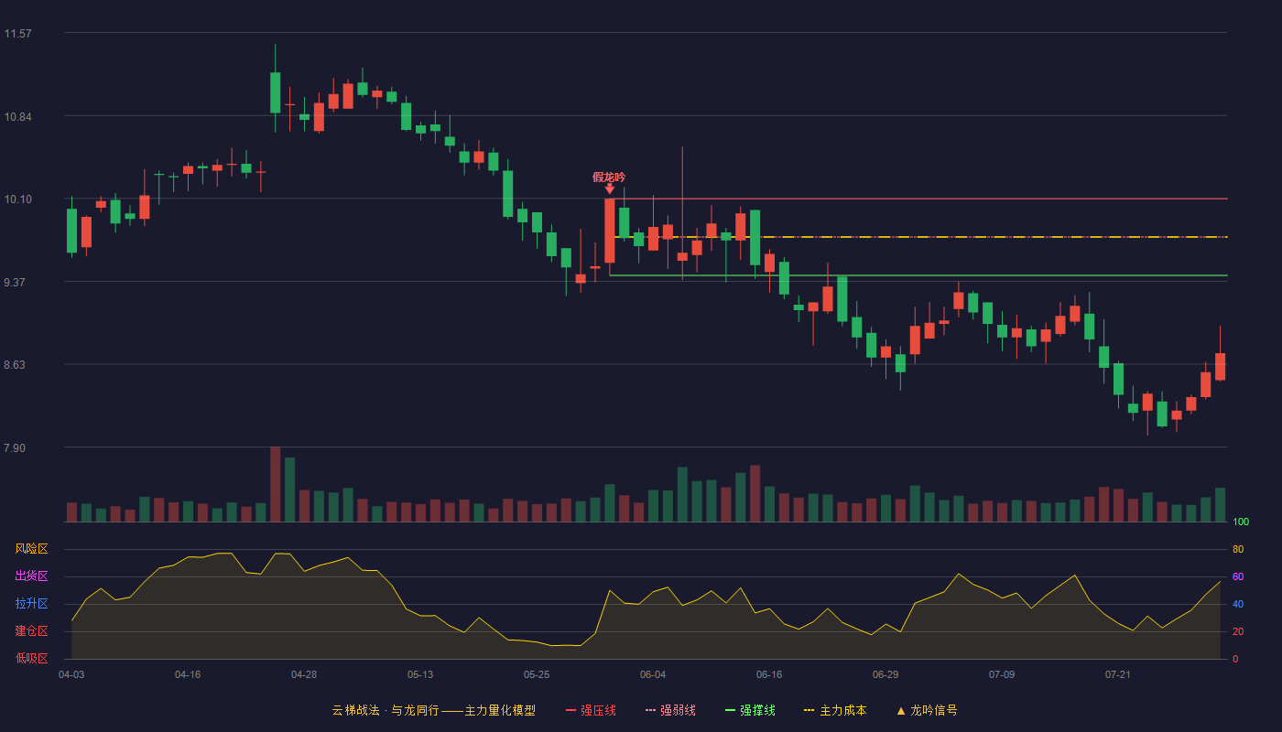1282x732 pixels.
Task: Select the 建仓区 zone label
Action: (31, 631)
